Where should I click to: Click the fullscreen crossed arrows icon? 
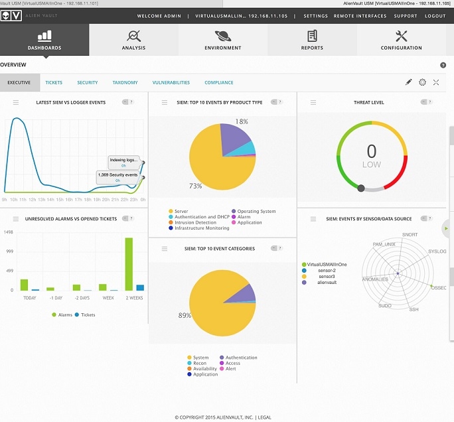click(x=436, y=82)
